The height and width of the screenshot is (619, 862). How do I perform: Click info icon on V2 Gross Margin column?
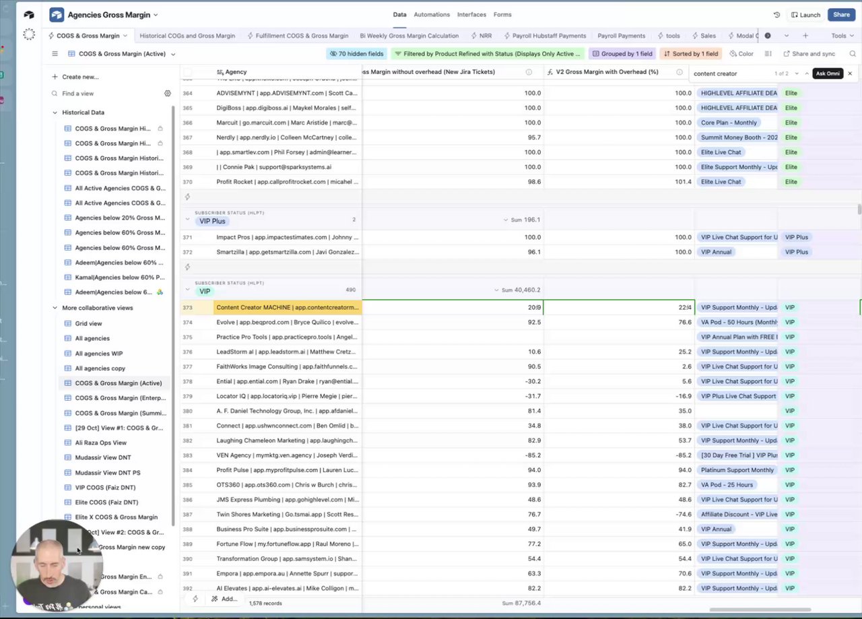(x=681, y=72)
